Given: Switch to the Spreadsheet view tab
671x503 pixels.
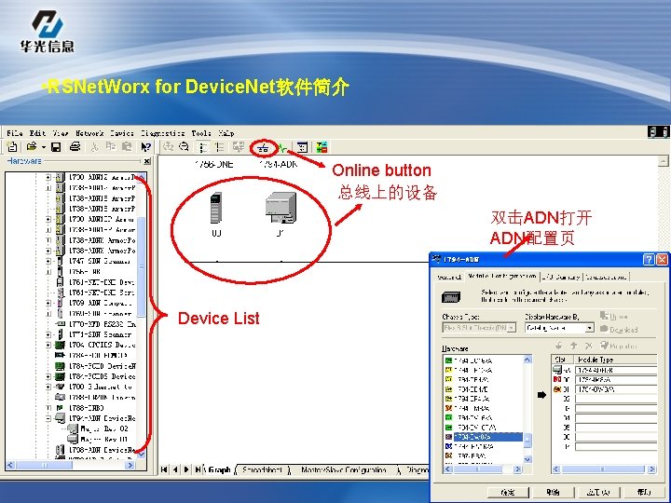Looking at the screenshot, I should click(262, 469).
